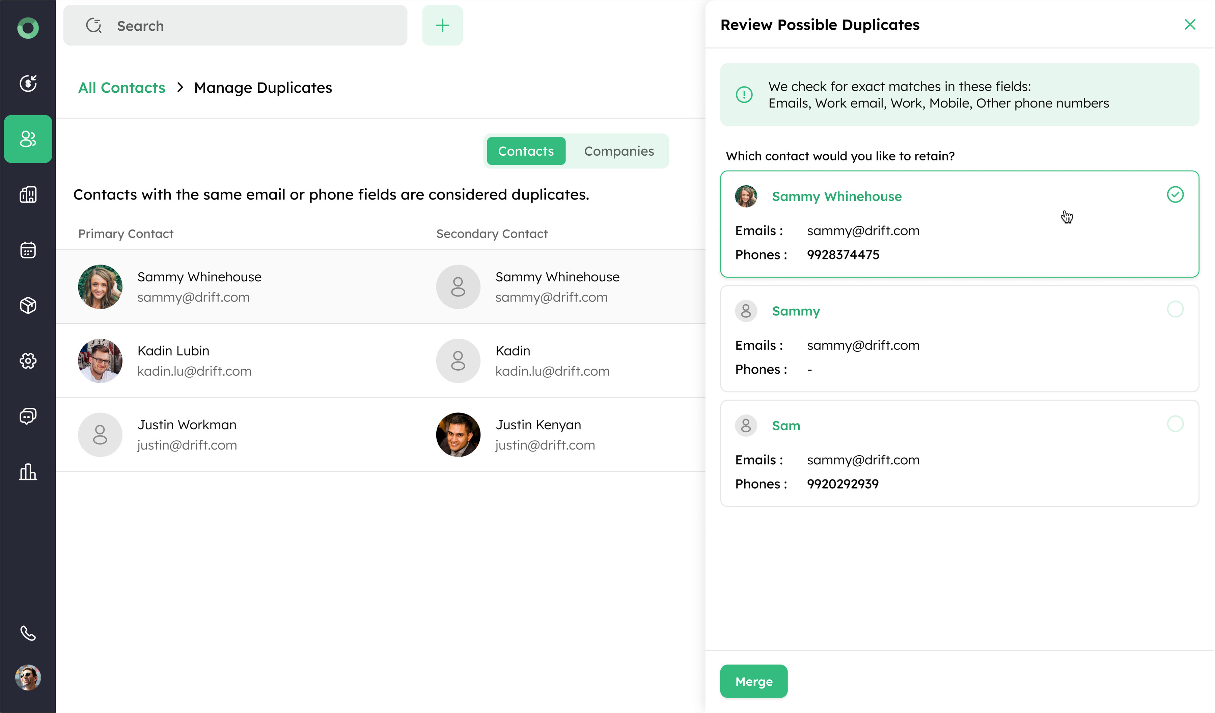Switch to the Companies tab
1215x713 pixels.
618,151
